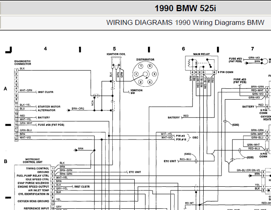Select the 'IGNITION COIL' label
This screenshot has height=210, width=271.
116,54
